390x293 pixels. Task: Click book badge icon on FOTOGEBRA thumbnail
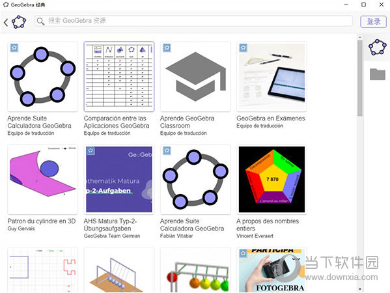tap(243, 253)
